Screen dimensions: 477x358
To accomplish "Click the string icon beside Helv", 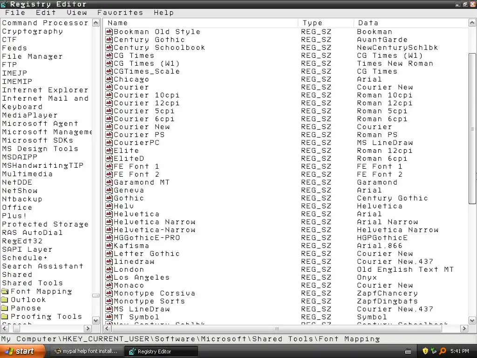I will (x=109, y=206).
